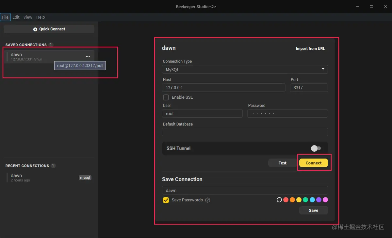Screen dimensions: 392x238
Task: Click the mysql badge on recent connection
Action: tap(85, 178)
